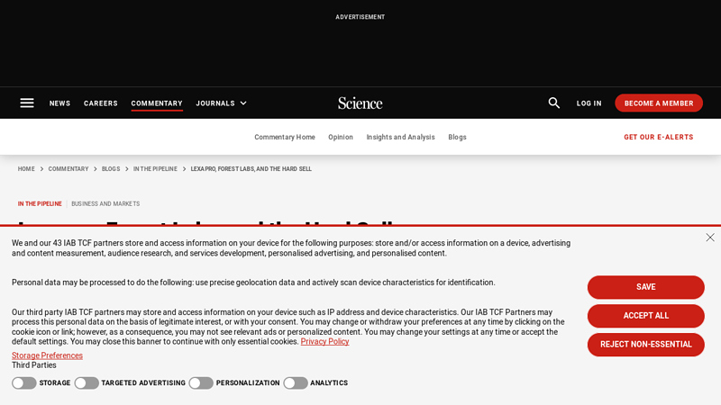Open the Storage Preferences link
The image size is (721, 405).
pyautogui.click(x=47, y=355)
